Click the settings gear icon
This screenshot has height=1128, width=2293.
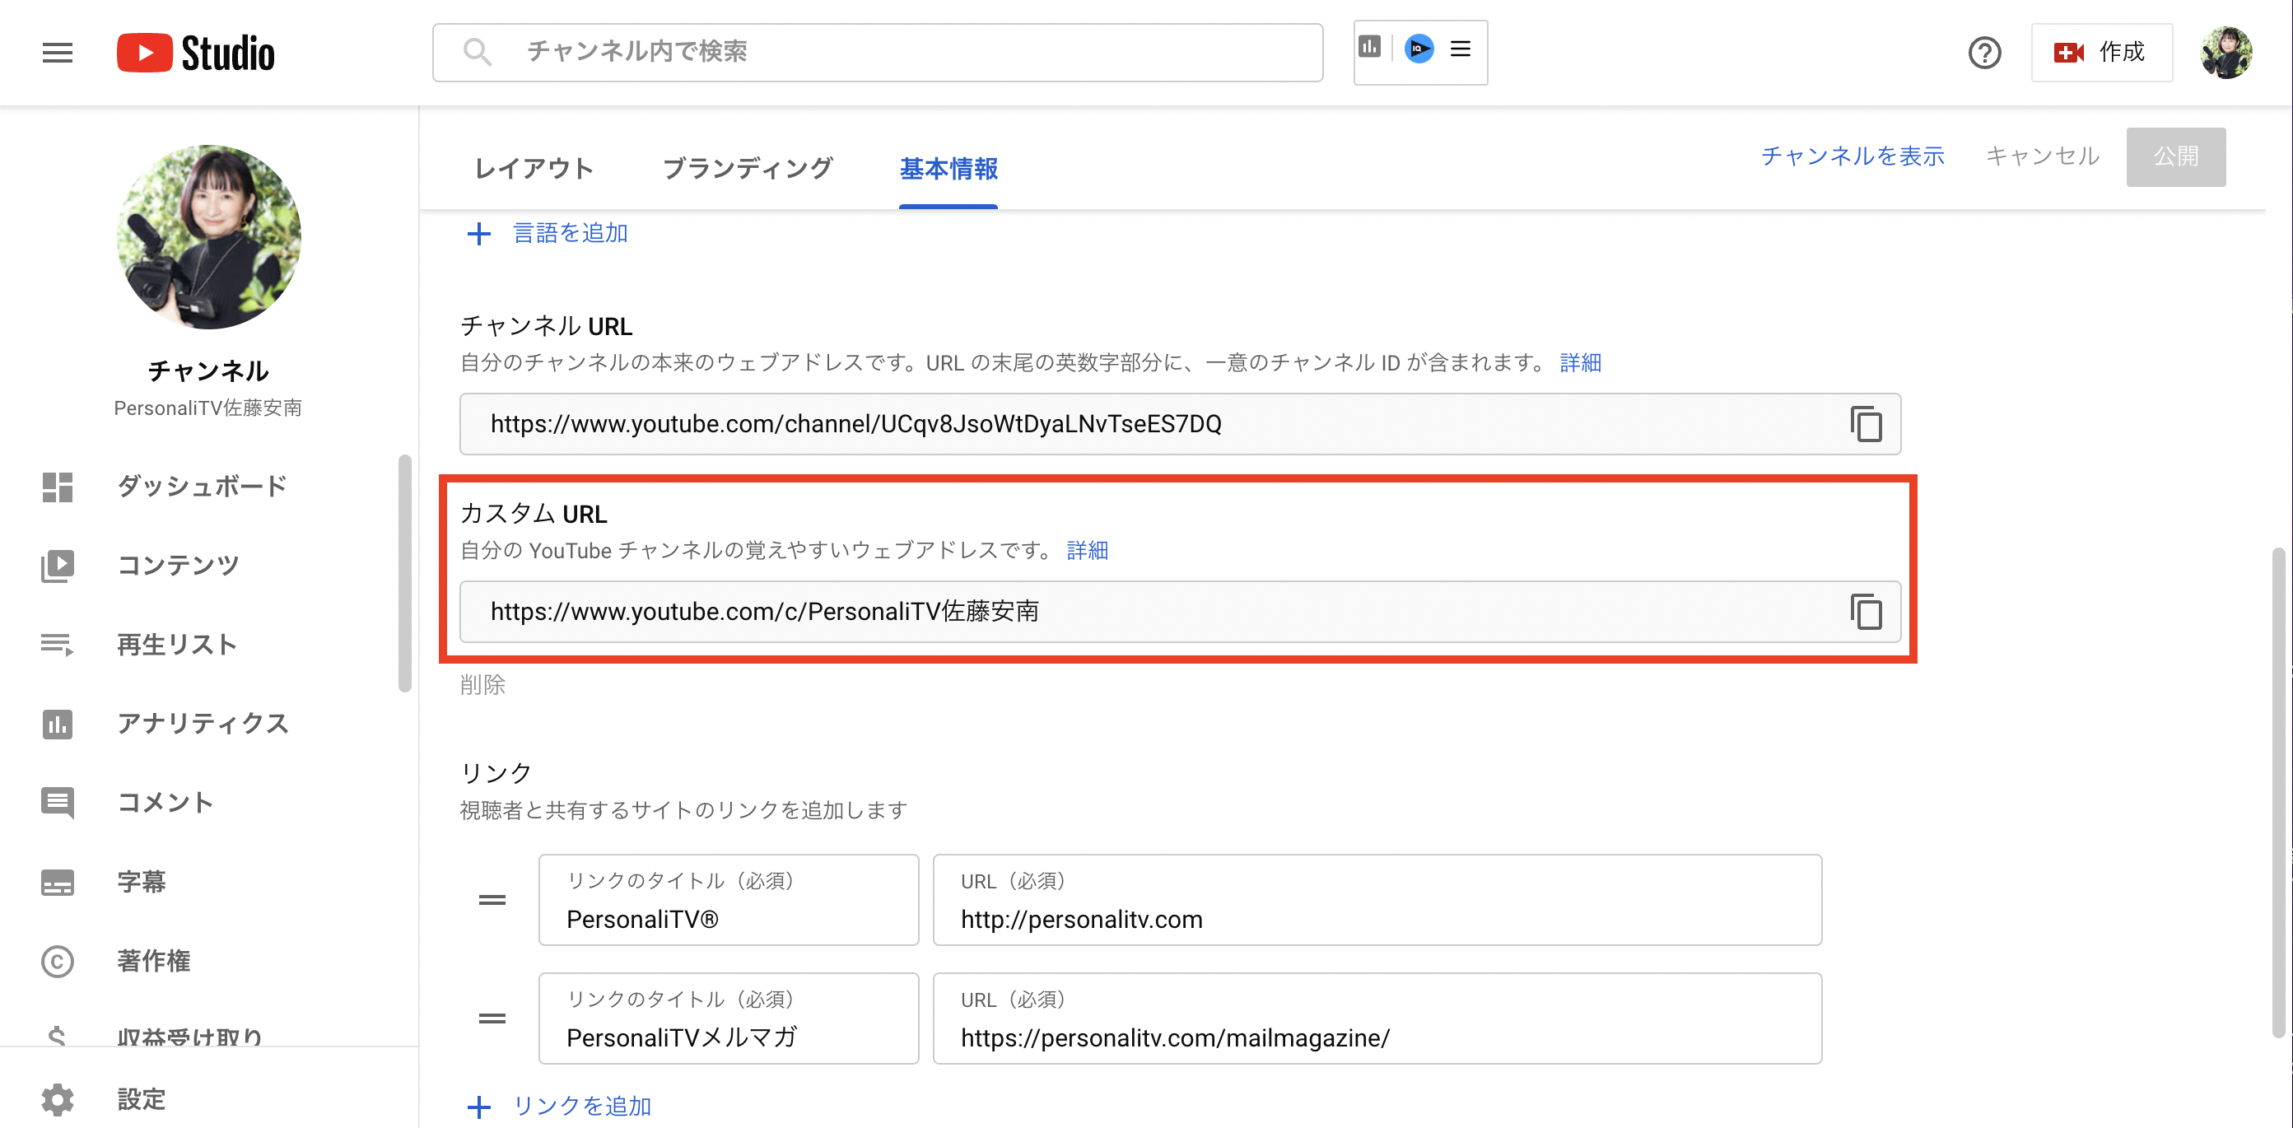58,1100
